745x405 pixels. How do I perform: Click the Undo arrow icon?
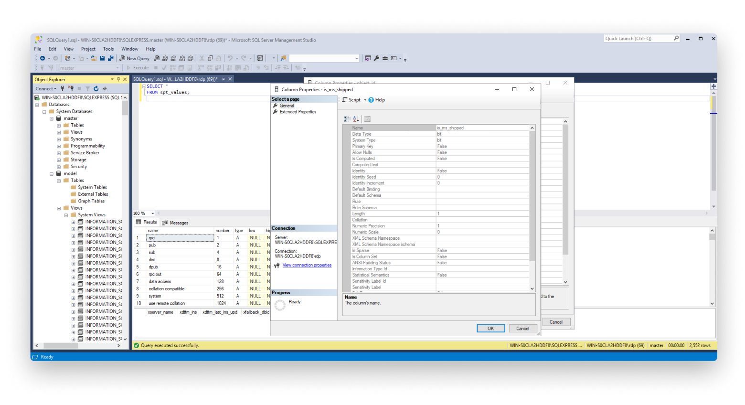coord(230,58)
